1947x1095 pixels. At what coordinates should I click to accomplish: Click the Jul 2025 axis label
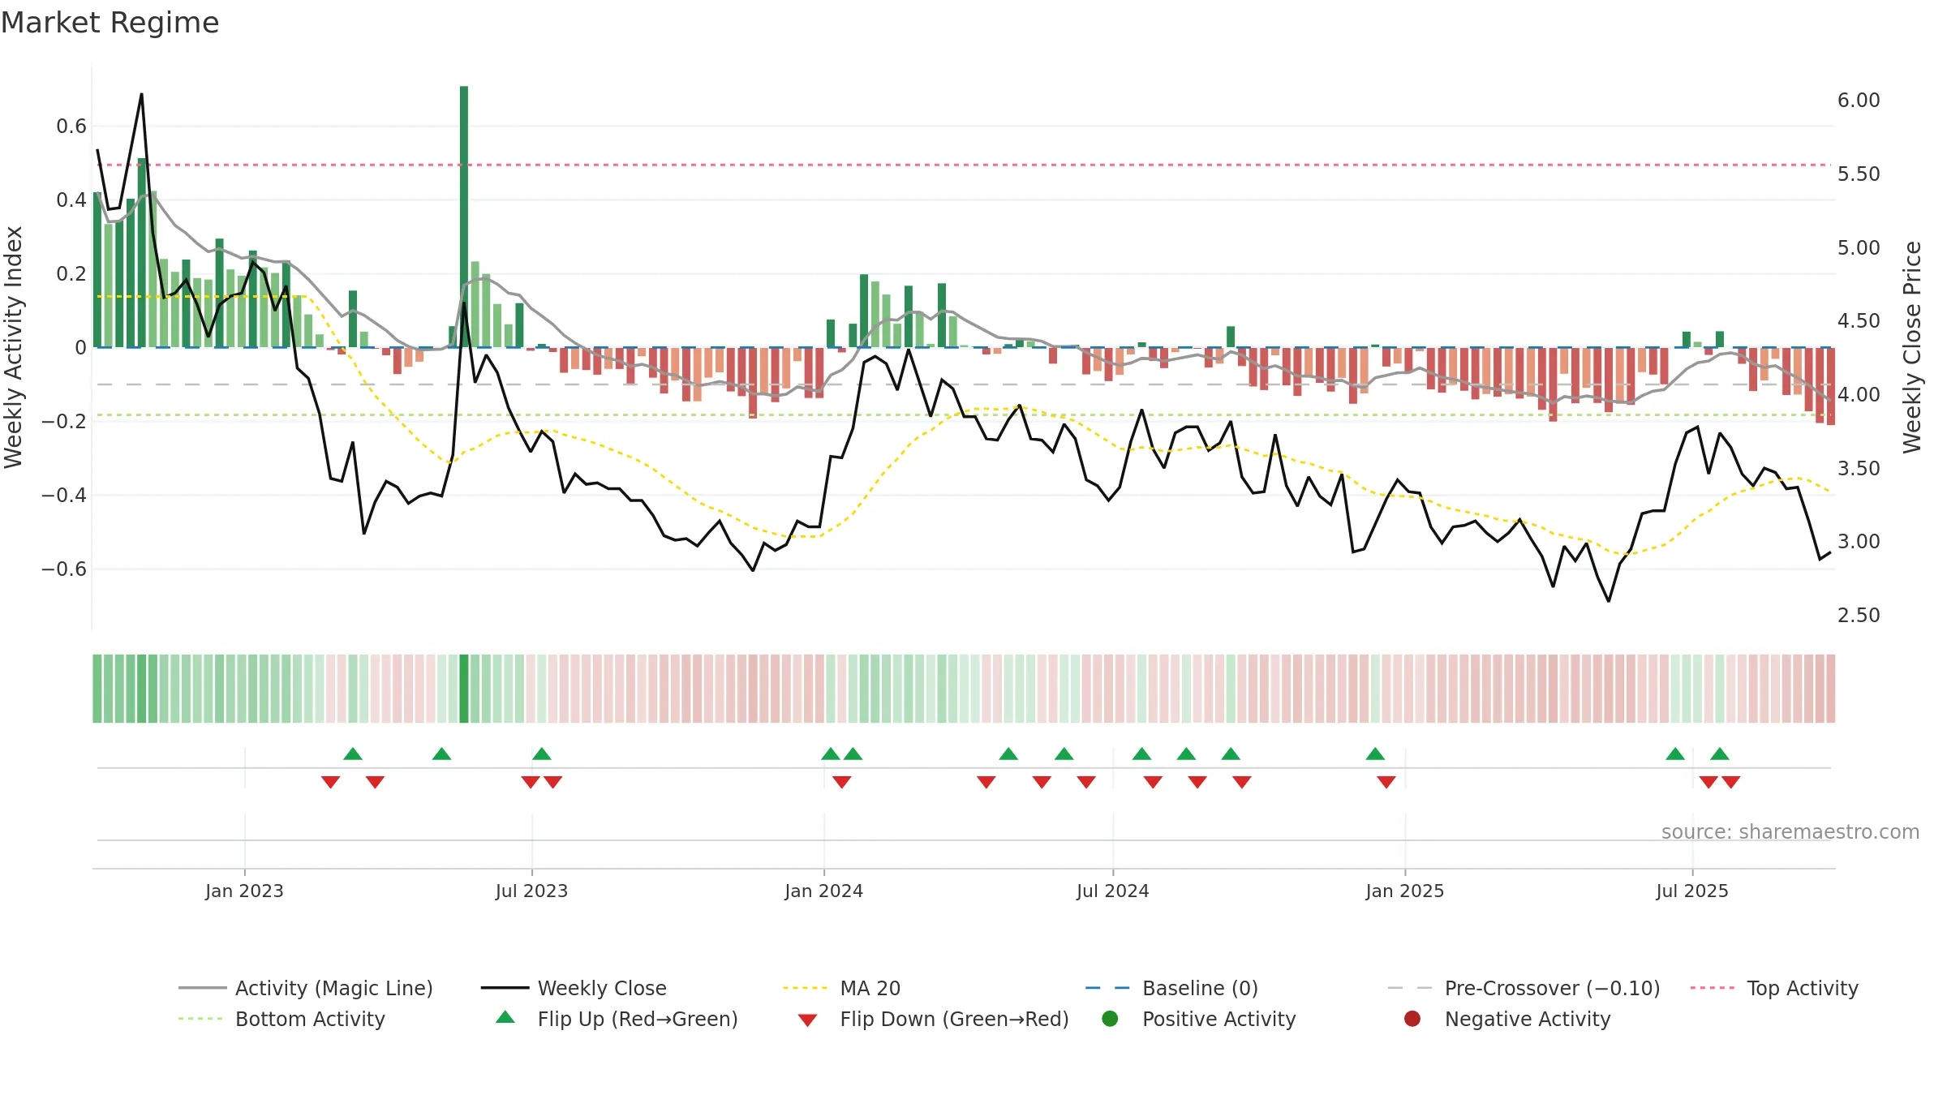pyautogui.click(x=1691, y=891)
